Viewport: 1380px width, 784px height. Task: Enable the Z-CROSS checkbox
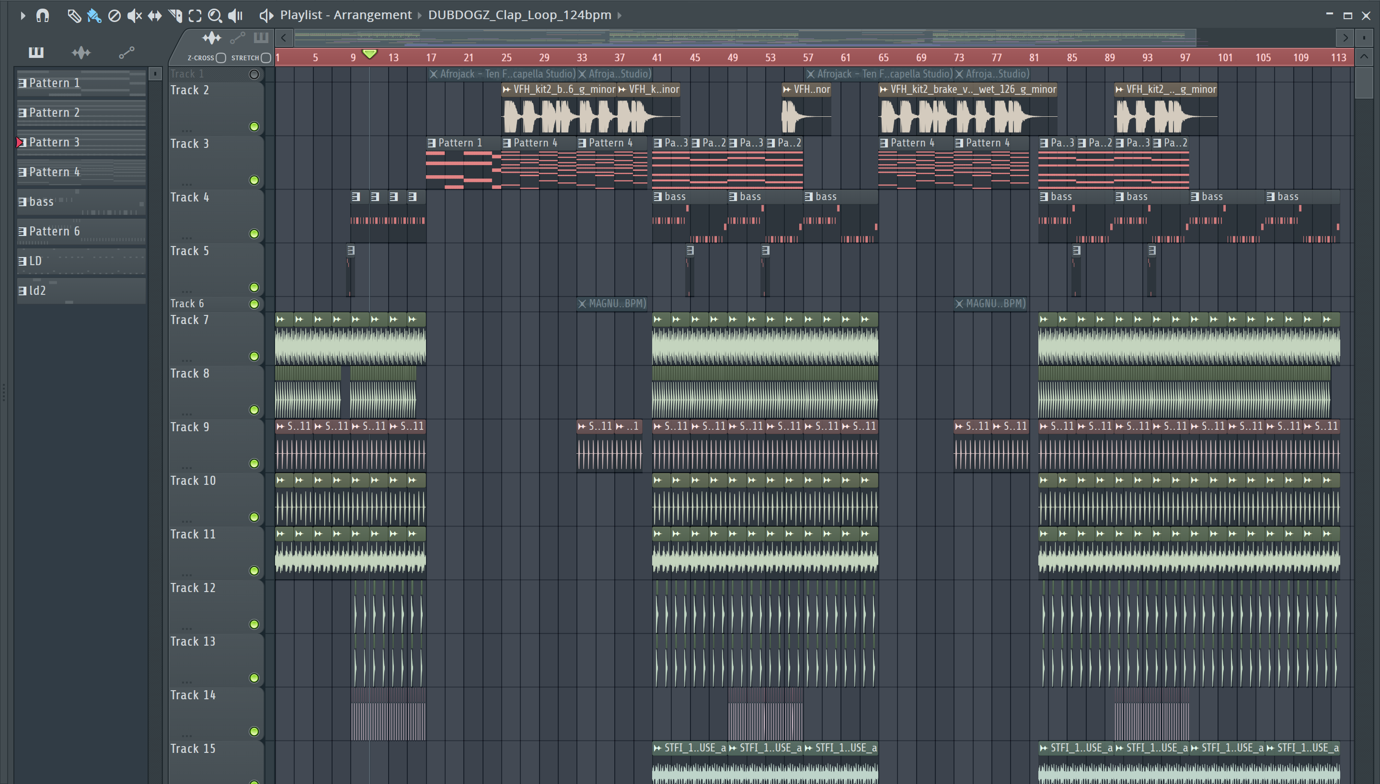pyautogui.click(x=220, y=57)
